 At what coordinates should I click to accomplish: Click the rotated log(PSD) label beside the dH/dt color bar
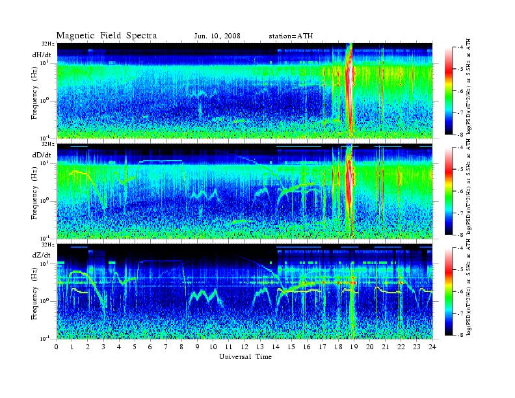coord(469,86)
